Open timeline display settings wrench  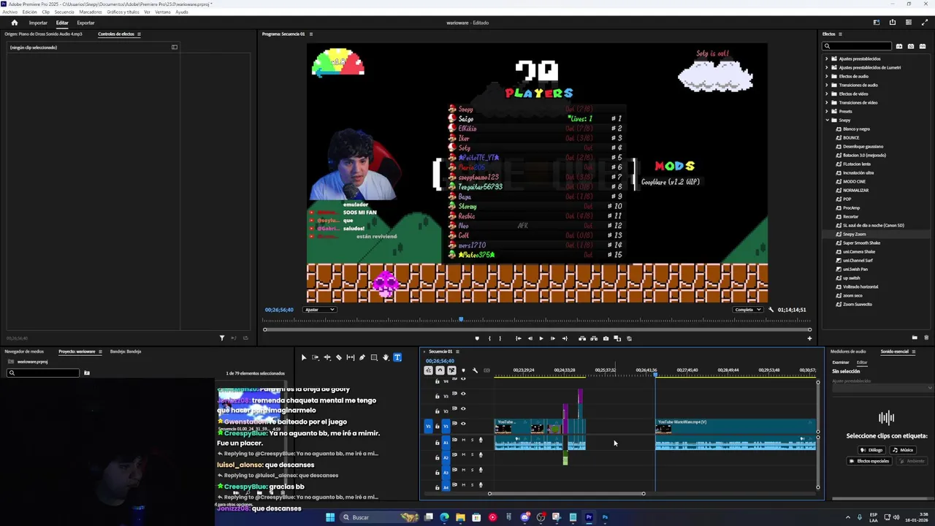(x=475, y=370)
